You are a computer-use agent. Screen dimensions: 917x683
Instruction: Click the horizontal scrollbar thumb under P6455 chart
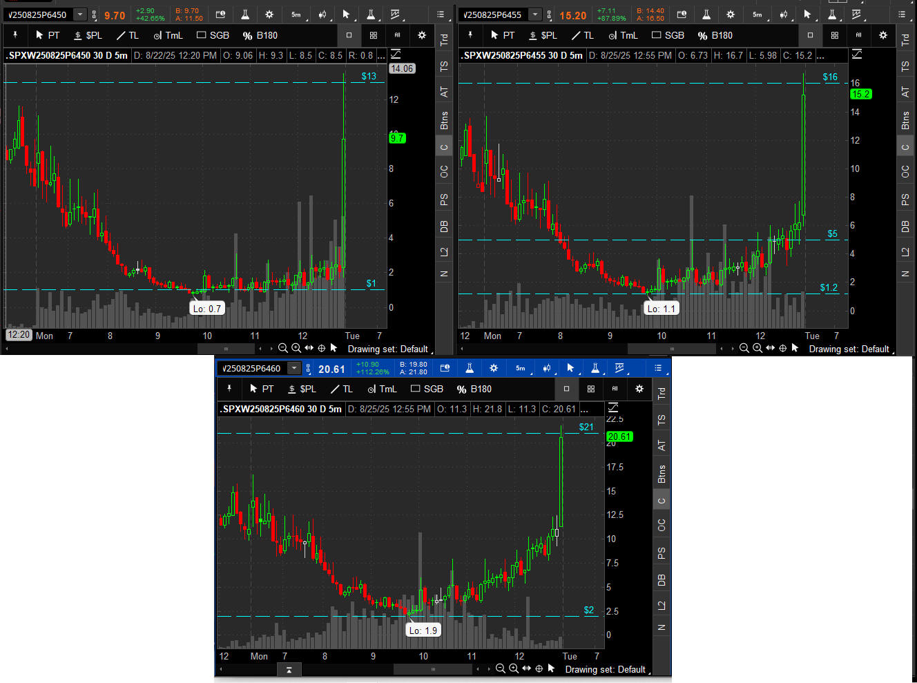tap(673, 349)
